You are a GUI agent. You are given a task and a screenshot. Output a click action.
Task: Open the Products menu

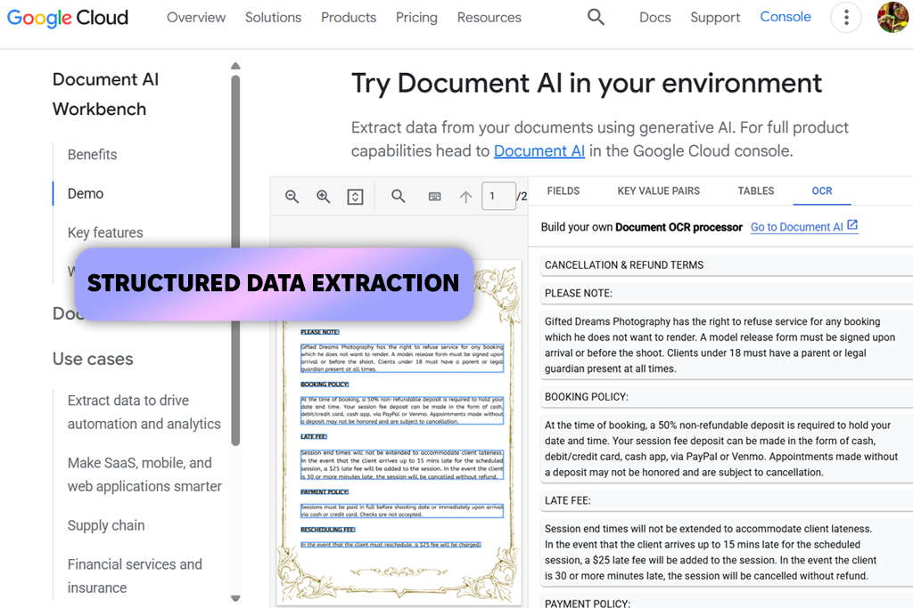pos(349,18)
